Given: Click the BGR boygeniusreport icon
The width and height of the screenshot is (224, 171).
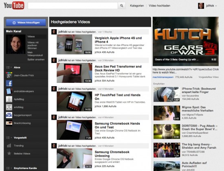Looking at the screenshot, I should [9, 115].
